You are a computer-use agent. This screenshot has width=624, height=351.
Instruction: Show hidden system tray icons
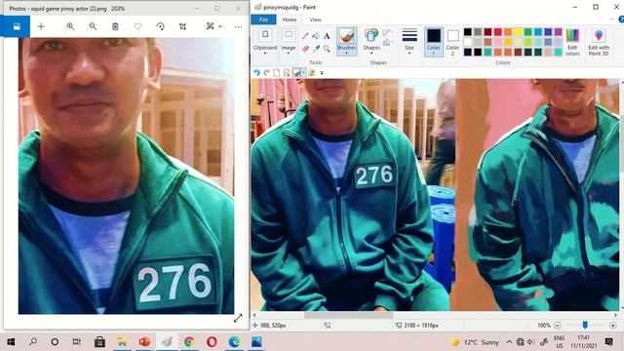pyautogui.click(x=509, y=342)
